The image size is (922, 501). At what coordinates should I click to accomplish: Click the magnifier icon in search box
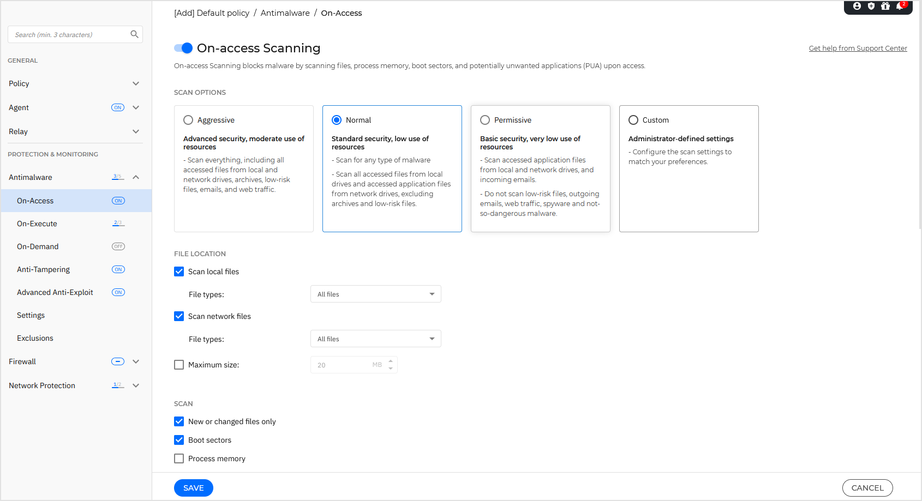pos(134,34)
